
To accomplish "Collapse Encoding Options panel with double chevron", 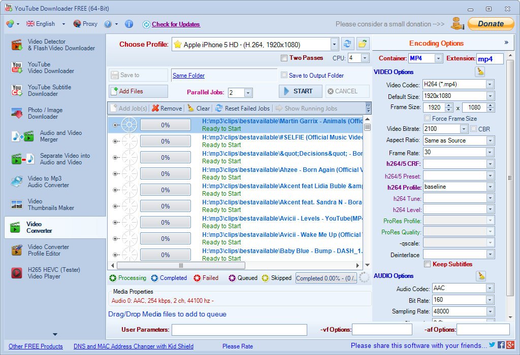I will point(506,43).
